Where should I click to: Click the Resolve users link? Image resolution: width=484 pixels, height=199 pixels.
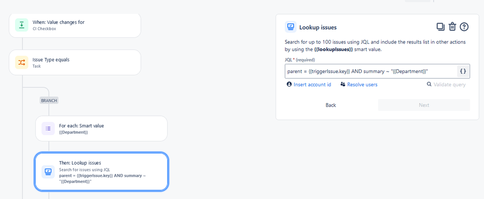coord(362,85)
